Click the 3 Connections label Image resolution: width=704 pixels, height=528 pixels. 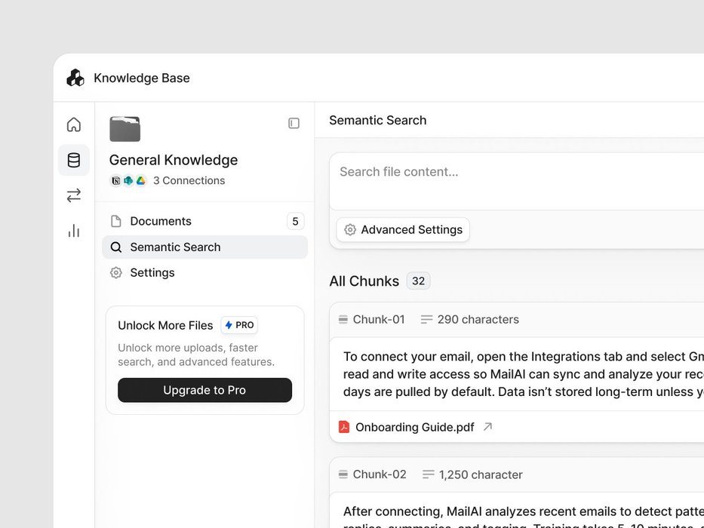[x=189, y=181]
